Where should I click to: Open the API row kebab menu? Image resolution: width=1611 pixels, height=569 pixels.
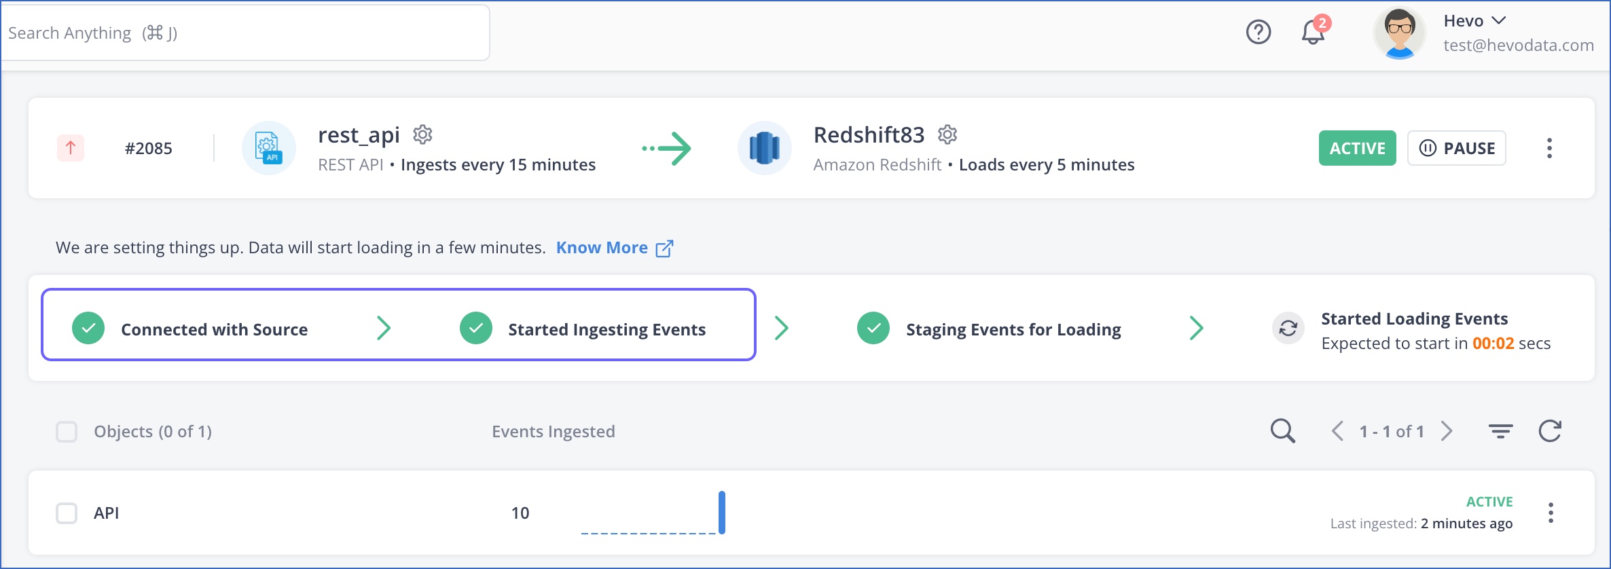tap(1551, 513)
